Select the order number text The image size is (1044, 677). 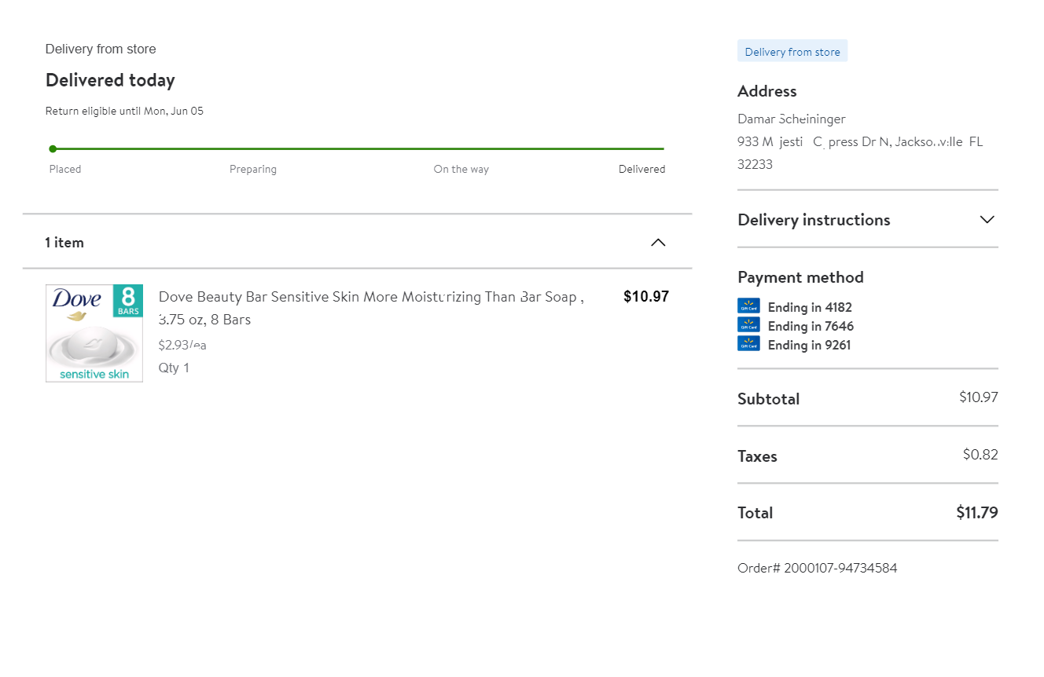(817, 568)
